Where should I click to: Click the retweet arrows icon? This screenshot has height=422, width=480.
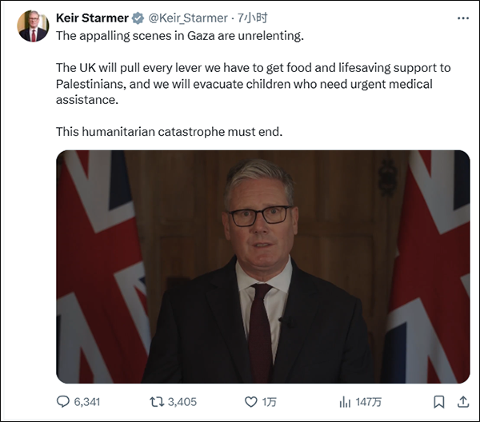(x=156, y=401)
